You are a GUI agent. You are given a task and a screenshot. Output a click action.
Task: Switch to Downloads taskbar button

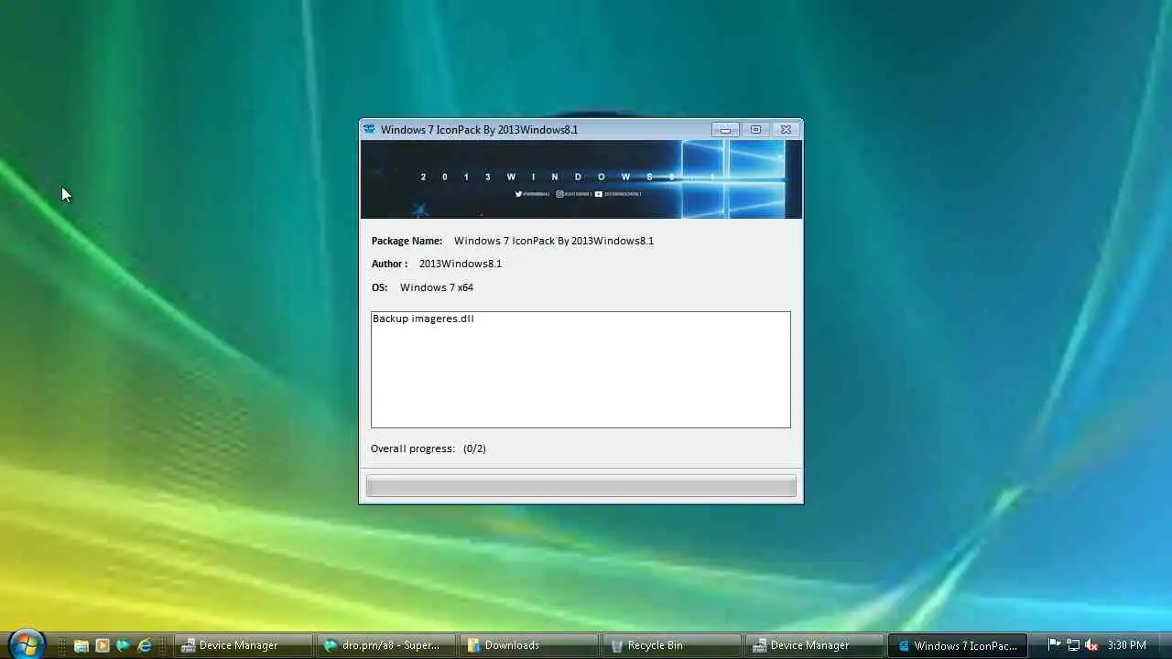pos(527,645)
